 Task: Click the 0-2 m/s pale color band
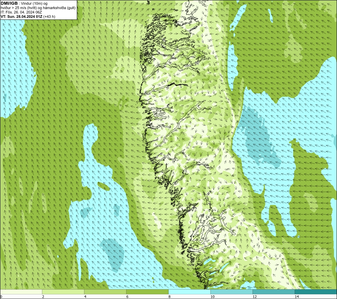[x=21, y=292]
